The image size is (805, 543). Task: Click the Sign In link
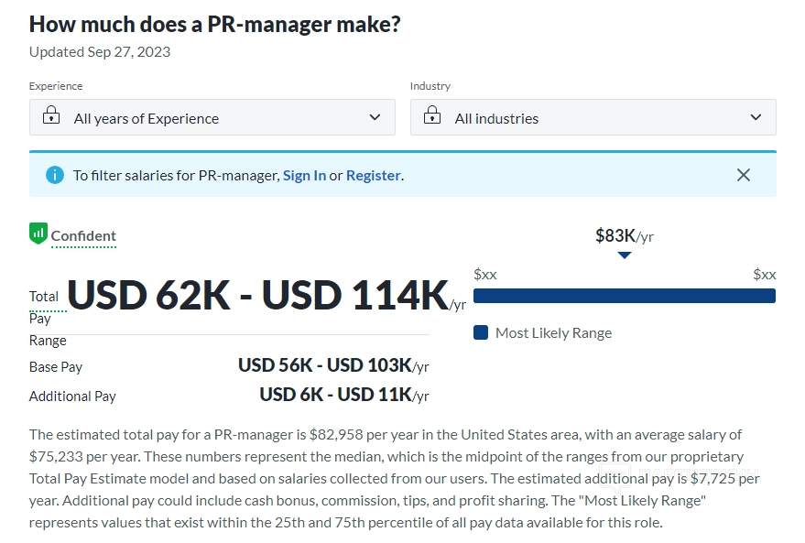coord(304,176)
